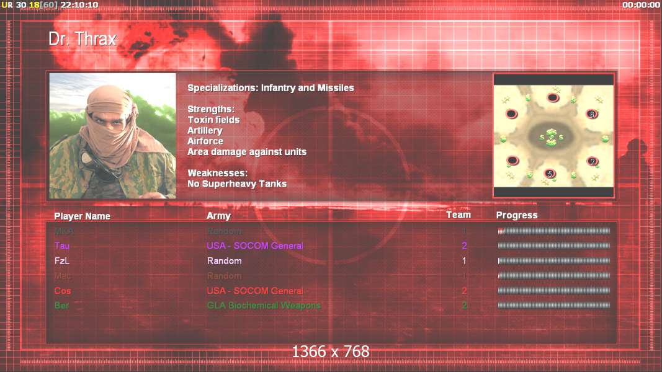Click the 22:10:10 clock overlay
Image resolution: width=662 pixels, height=372 pixels.
click(x=79, y=4)
